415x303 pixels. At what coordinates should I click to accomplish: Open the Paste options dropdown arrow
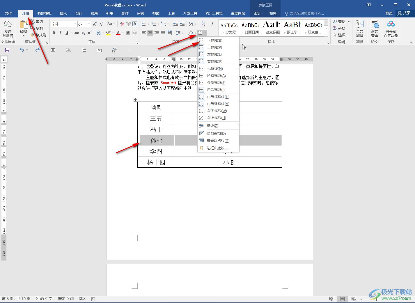23,35
